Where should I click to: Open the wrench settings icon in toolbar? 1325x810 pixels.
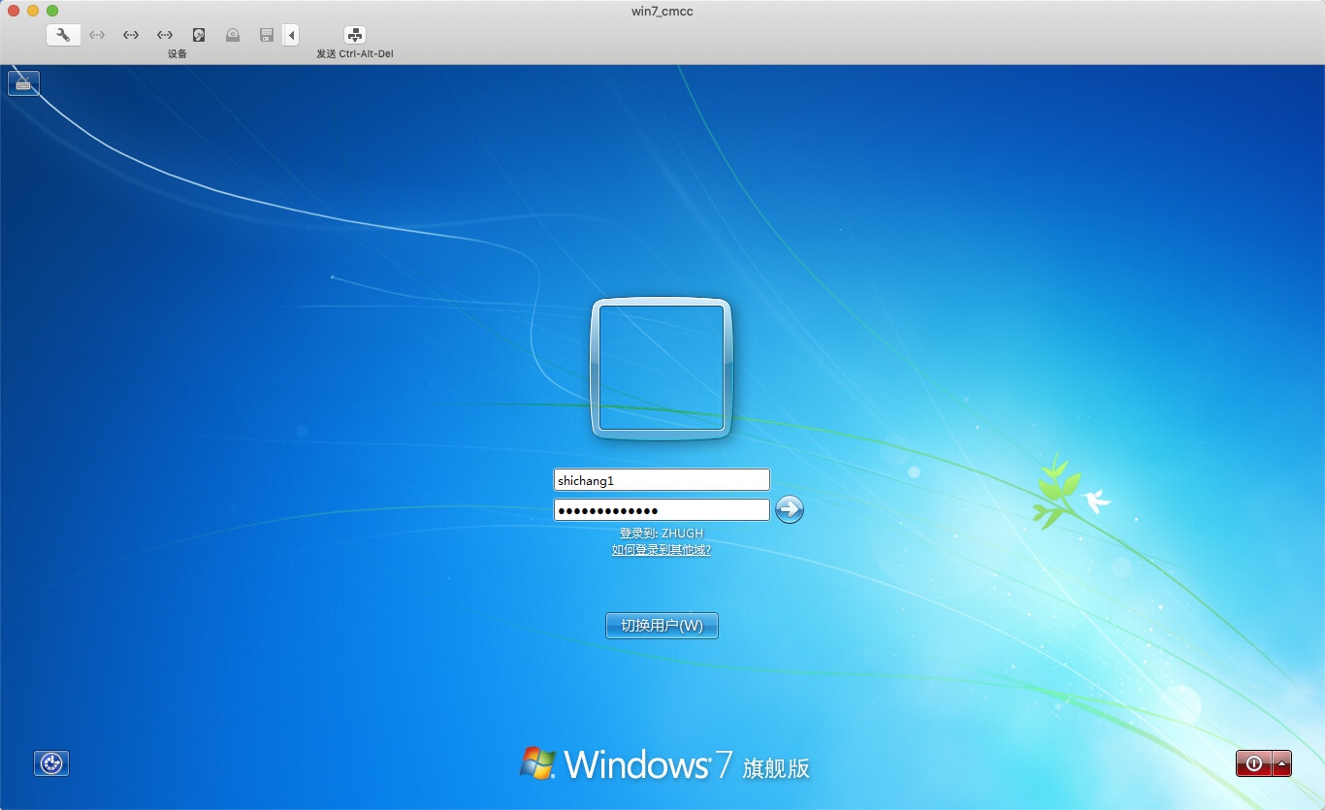(63, 35)
